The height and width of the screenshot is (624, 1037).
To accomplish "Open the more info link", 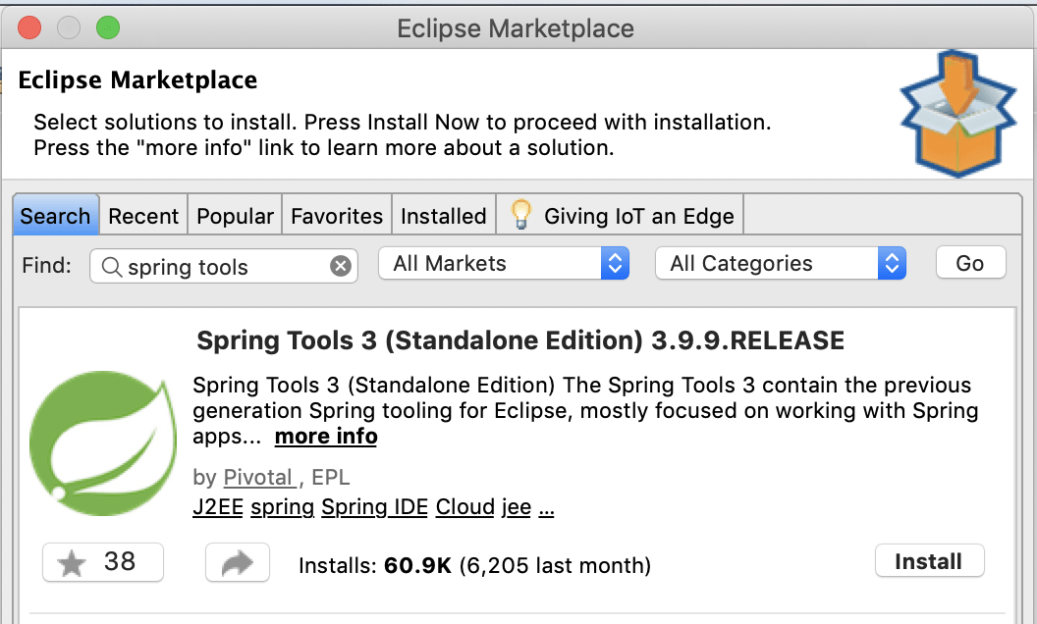I will tap(325, 436).
